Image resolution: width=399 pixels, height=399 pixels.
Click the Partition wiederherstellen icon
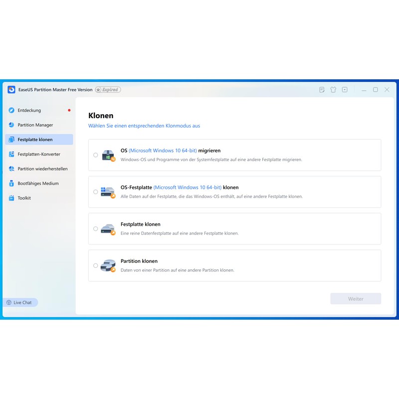[11, 169]
